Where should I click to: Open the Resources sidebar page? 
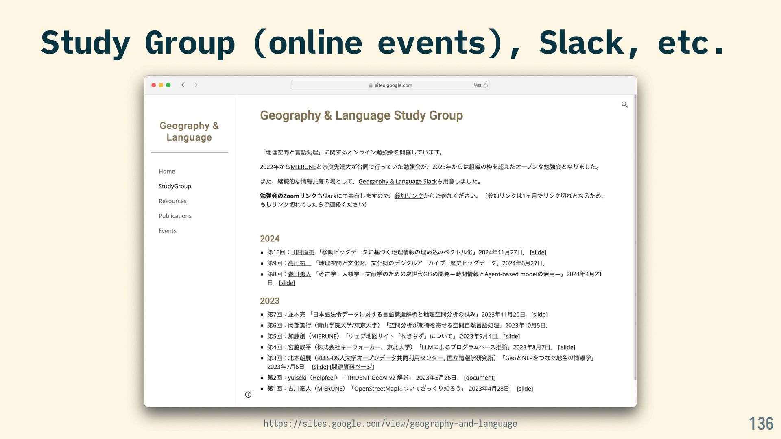click(172, 201)
